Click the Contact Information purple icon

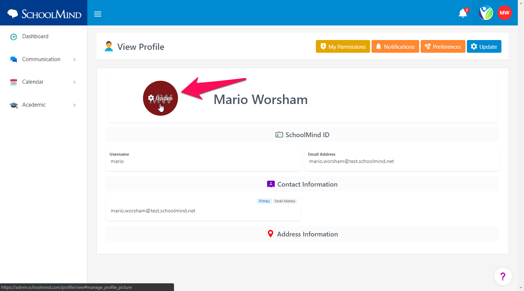click(270, 184)
